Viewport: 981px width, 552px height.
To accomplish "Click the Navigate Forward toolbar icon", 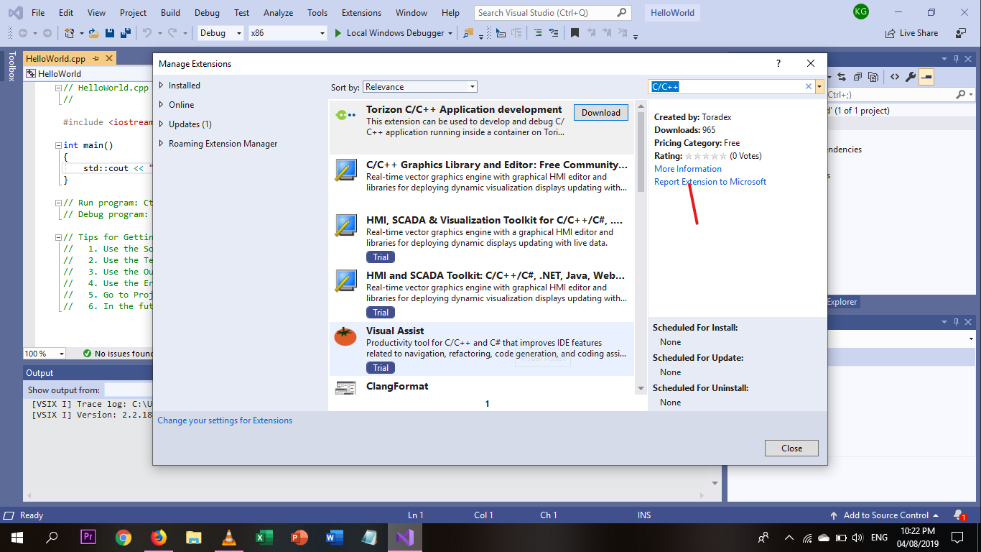I will point(47,33).
